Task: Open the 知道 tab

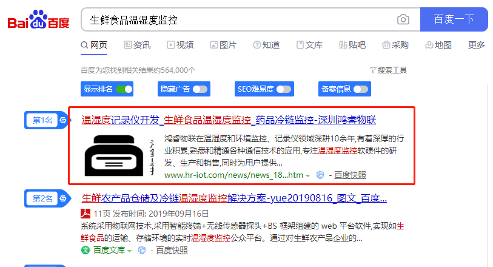Action: coord(266,45)
